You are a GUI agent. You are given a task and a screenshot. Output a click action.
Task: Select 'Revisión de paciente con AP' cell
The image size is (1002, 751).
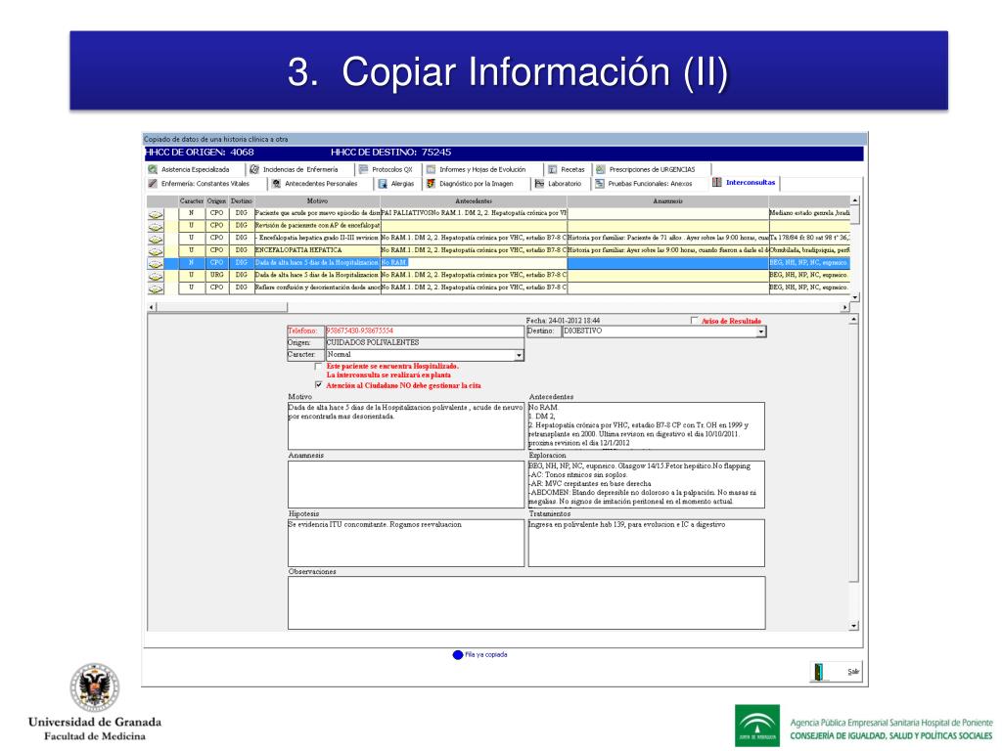pos(317,226)
